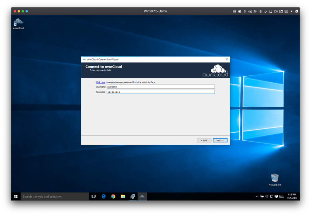The width and height of the screenshot is (311, 215).
Task: Click the red close button of Win10Pro-Demo window
Action: click(x=15, y=11)
